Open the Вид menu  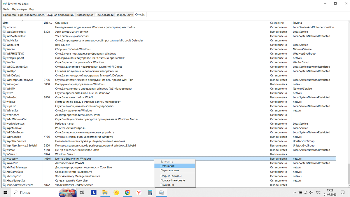tap(32, 9)
